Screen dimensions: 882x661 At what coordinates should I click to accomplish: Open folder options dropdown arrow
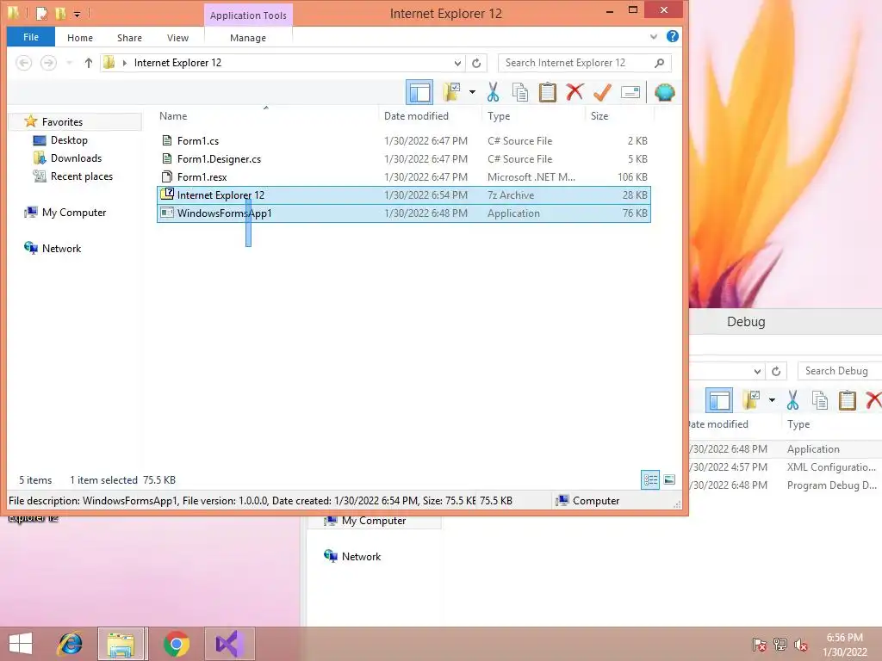click(472, 92)
